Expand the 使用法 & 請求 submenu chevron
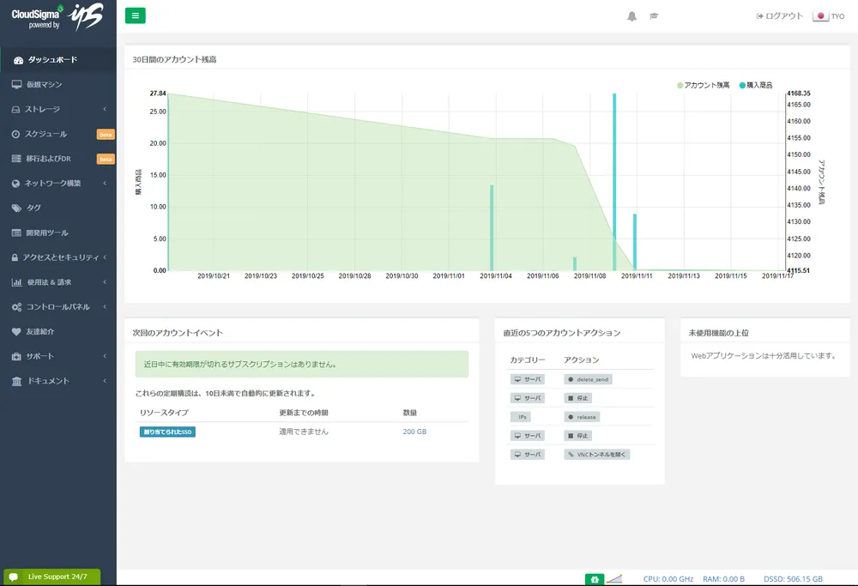 pyautogui.click(x=105, y=282)
